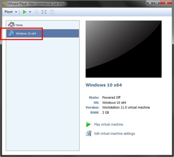Click the green play arrow beside Play virtual machine
The height and width of the screenshot is (157, 174).
[88, 124]
